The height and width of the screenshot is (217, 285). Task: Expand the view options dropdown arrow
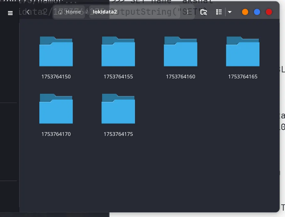(230, 12)
